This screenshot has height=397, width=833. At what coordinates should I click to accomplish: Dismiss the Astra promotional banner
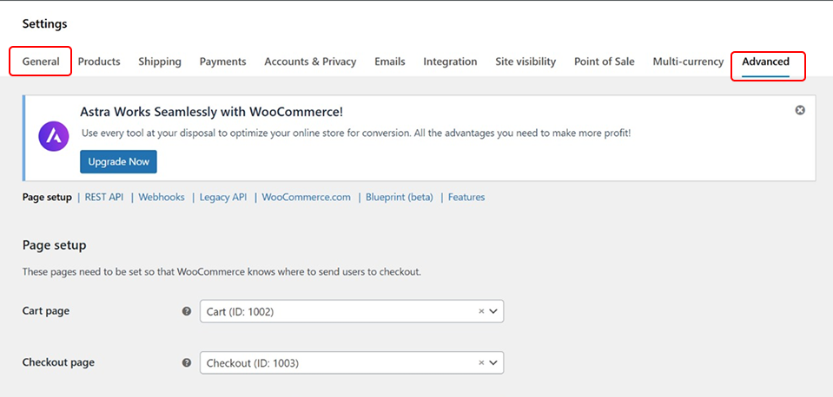pos(800,110)
